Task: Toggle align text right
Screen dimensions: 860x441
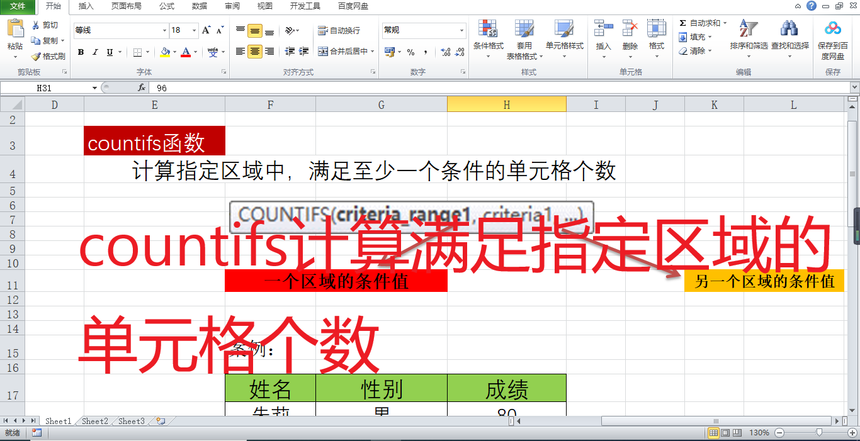Action: click(x=269, y=52)
